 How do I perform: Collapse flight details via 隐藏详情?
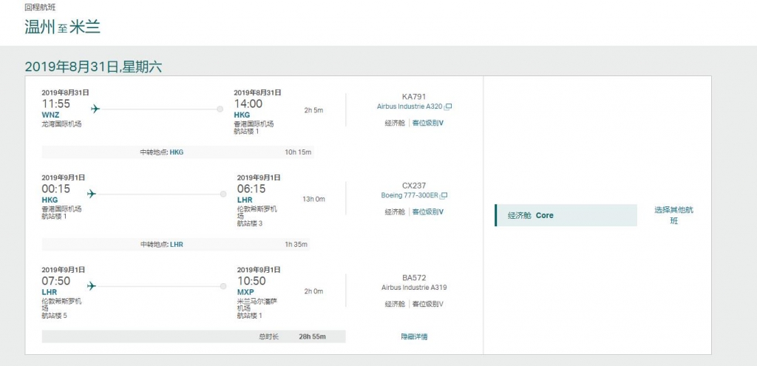point(414,336)
